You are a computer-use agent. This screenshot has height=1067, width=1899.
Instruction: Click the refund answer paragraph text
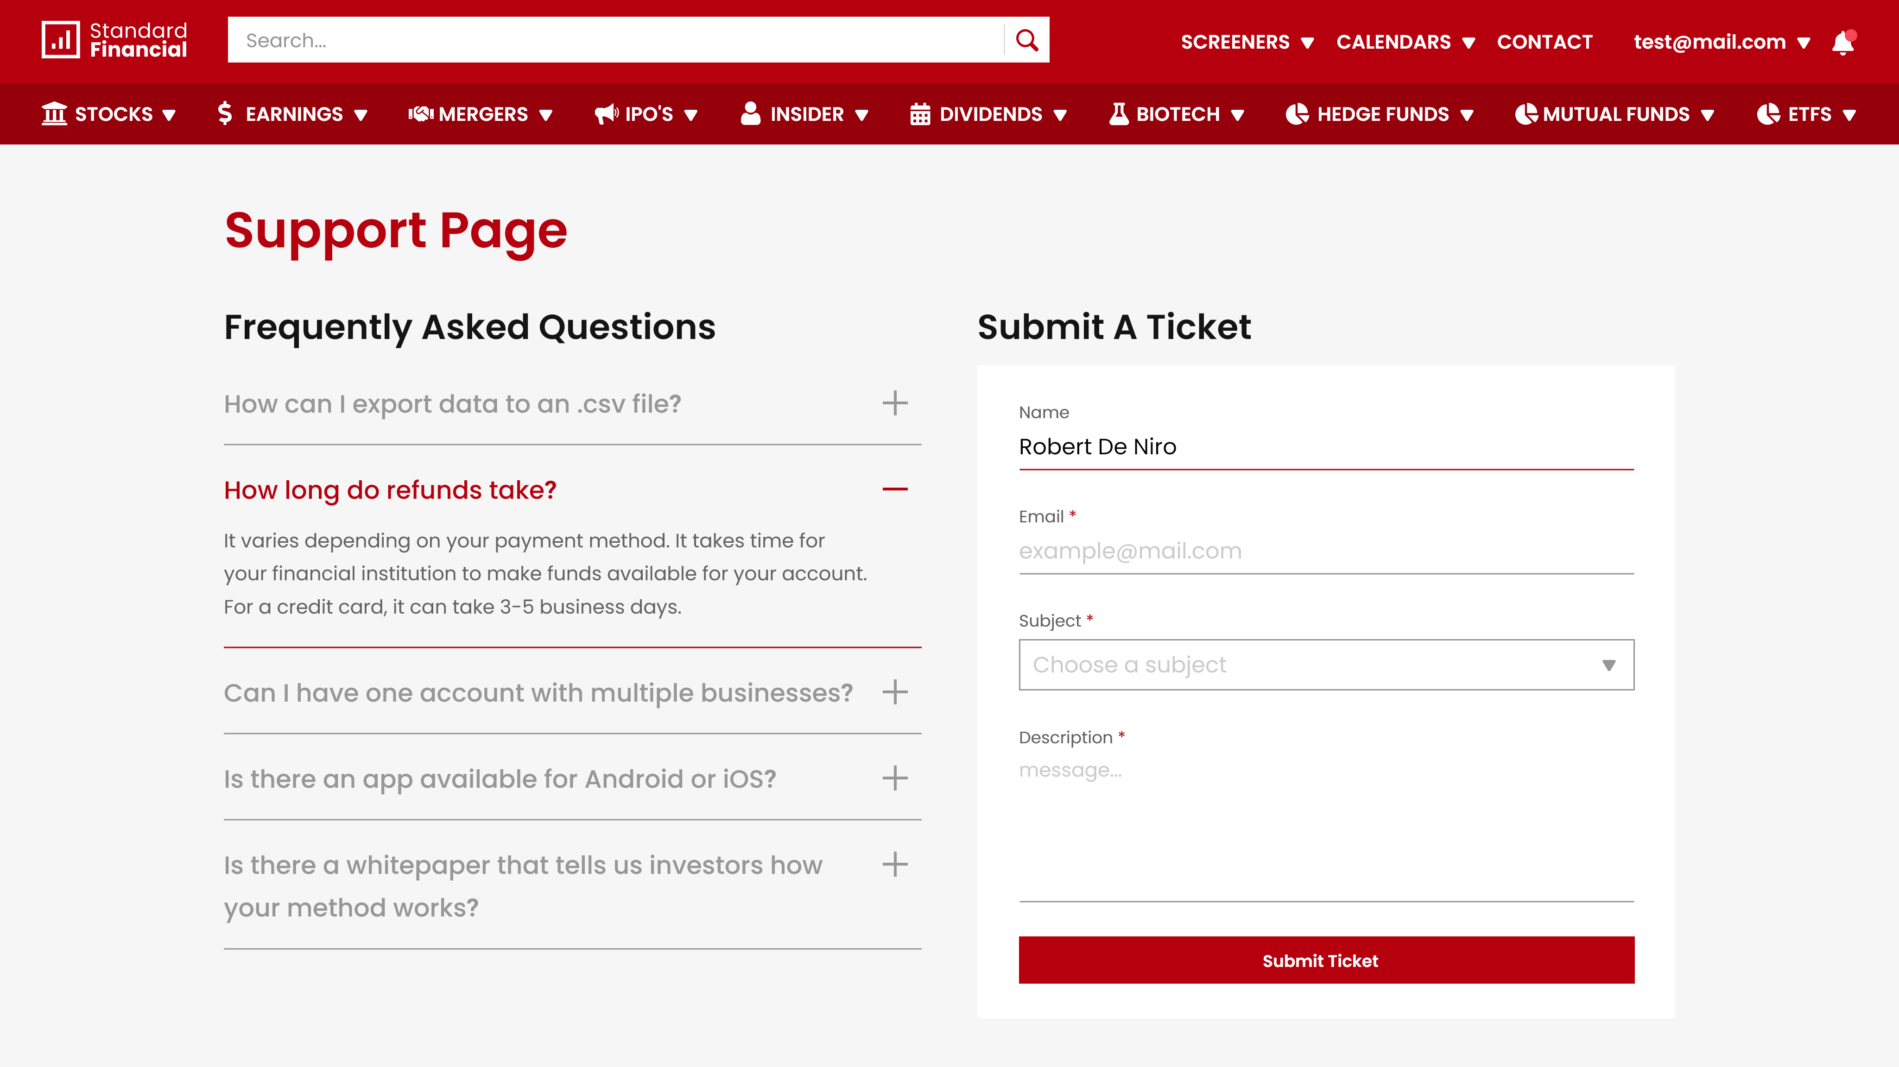coord(545,573)
